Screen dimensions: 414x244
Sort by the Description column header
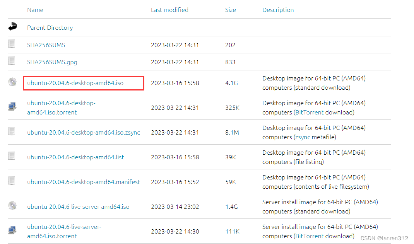pos(278,10)
